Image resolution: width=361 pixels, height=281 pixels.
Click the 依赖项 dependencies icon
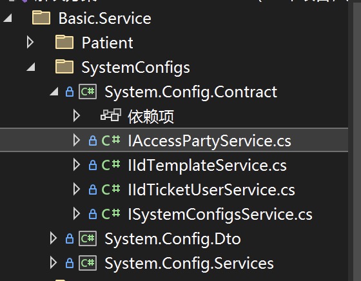pos(111,115)
